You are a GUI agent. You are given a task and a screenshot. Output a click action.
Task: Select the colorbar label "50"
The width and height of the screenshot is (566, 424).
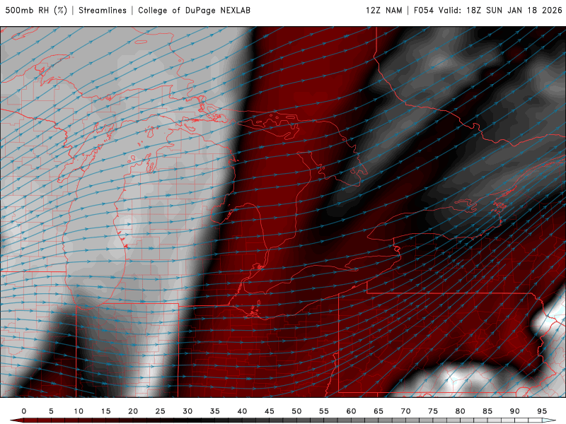(296, 411)
